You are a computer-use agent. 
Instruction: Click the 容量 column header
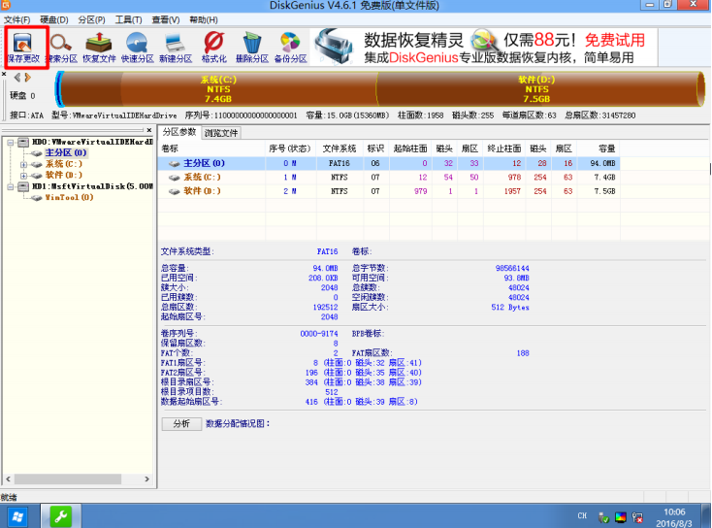click(x=598, y=148)
